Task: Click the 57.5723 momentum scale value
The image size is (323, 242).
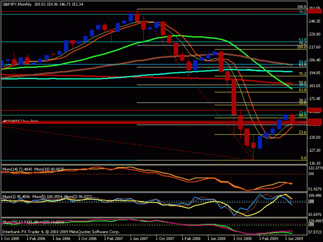Action: pyautogui.click(x=315, y=232)
